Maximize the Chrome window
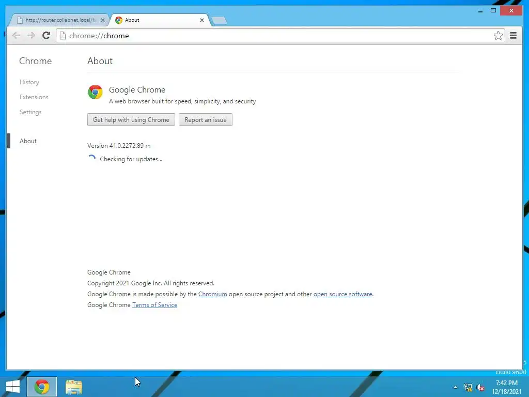Screen dimensions: 529x397 click(493, 11)
